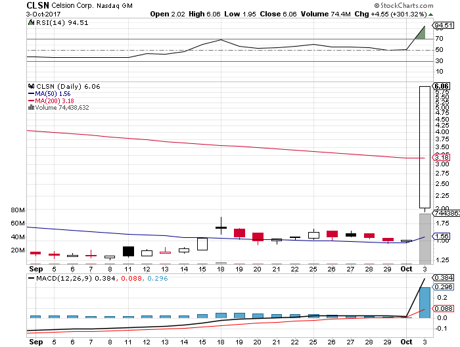This screenshot has height=347, width=460.
Task: Click the Oct label on the date axis
Action: click(x=407, y=268)
